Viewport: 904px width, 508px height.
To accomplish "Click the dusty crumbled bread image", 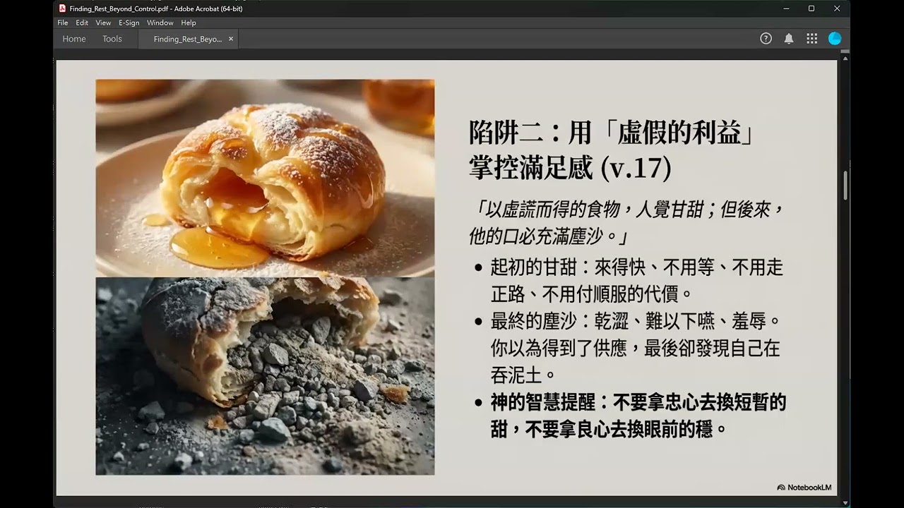I will point(265,376).
